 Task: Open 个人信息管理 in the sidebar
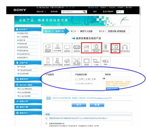click(24, 37)
